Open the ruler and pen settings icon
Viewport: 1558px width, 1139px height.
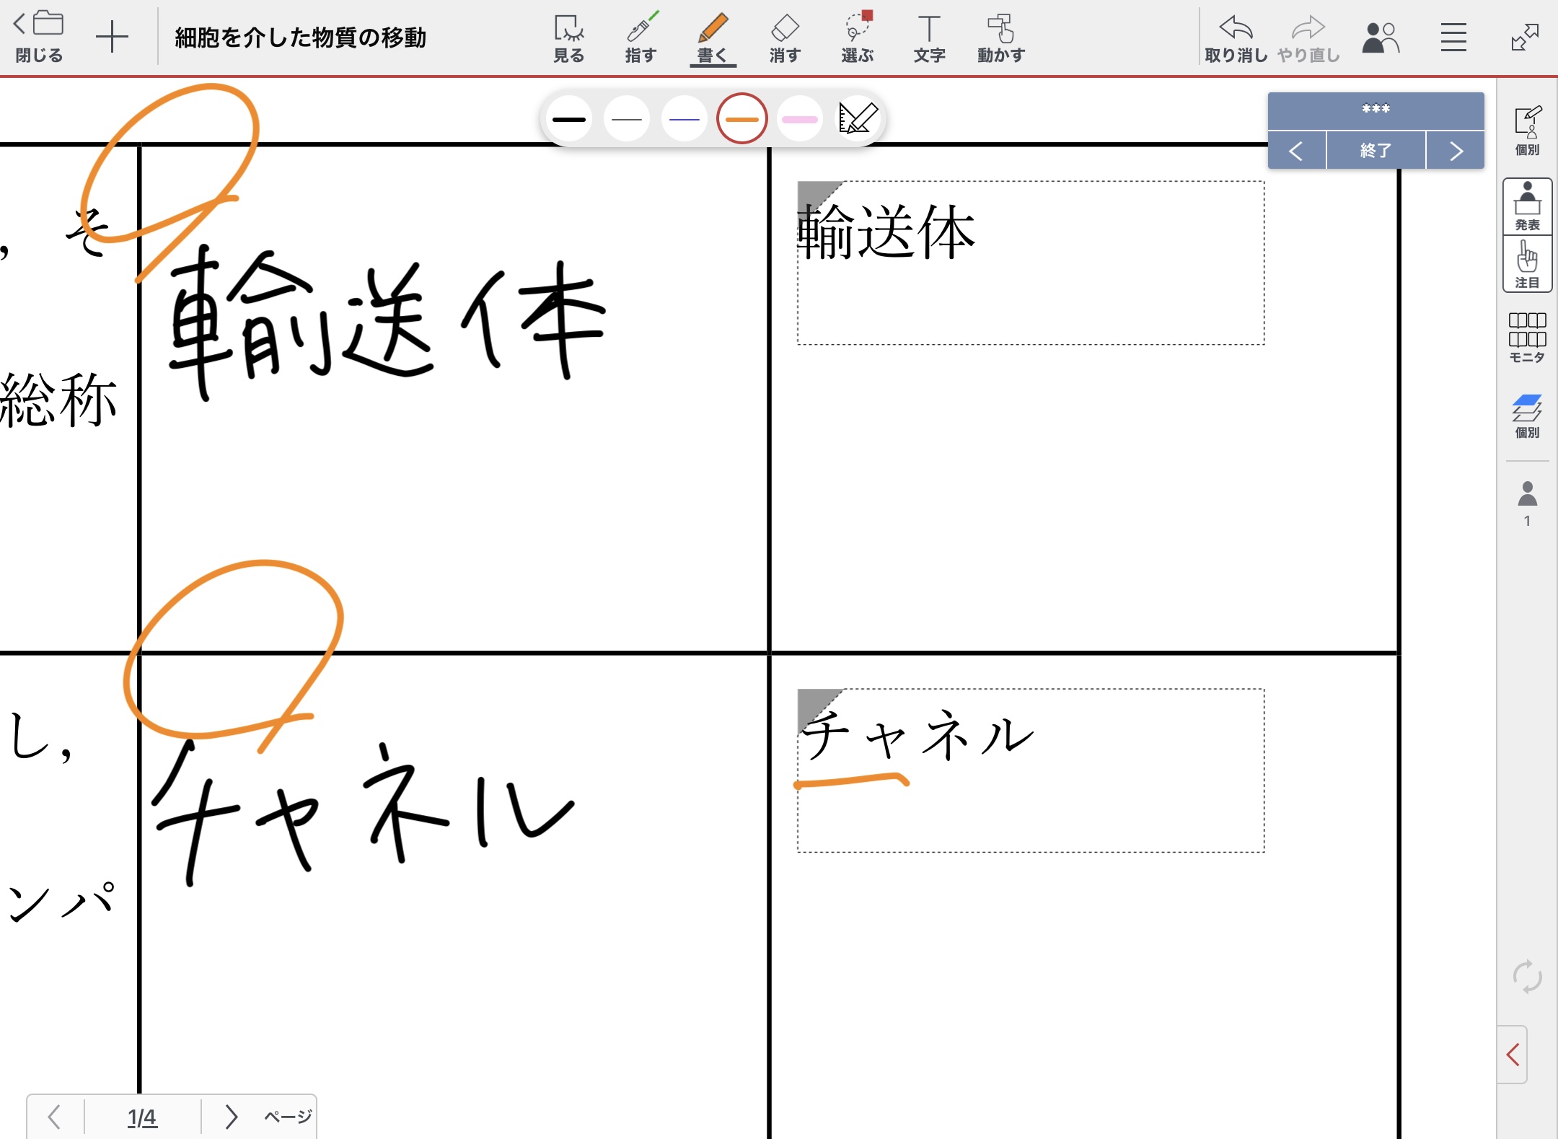pos(858,119)
